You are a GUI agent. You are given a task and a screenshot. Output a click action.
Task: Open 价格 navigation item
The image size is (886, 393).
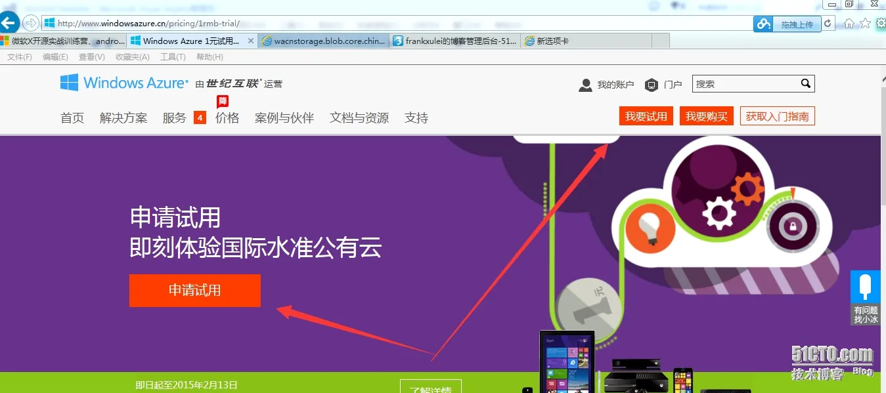pos(227,118)
